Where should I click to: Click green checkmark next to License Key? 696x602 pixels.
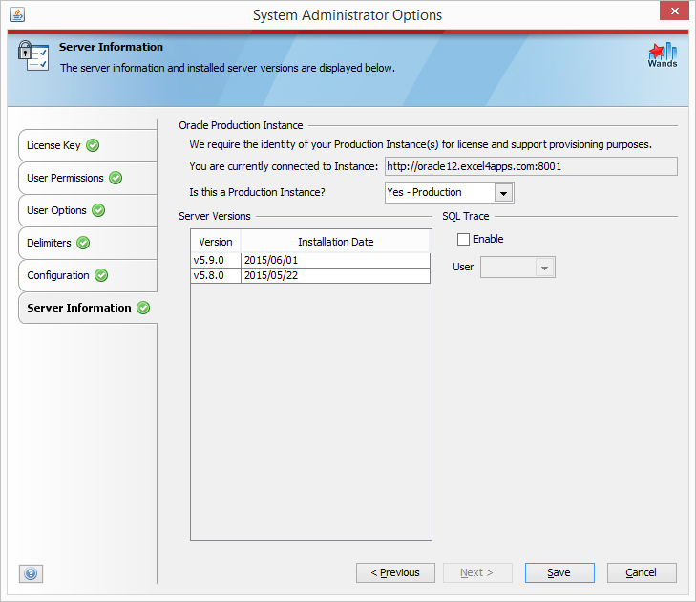(x=93, y=145)
